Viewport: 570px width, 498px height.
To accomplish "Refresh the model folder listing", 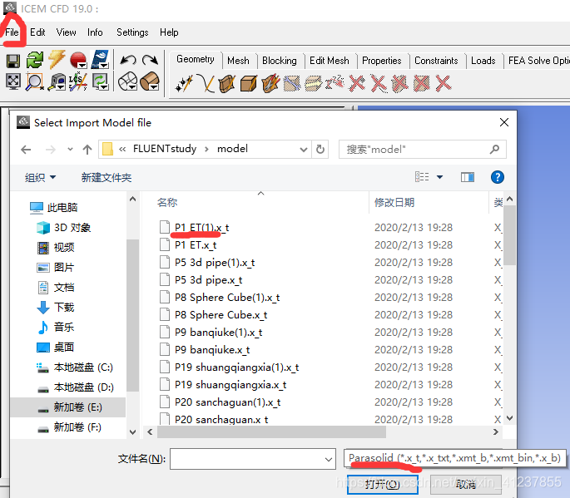I will [320, 150].
